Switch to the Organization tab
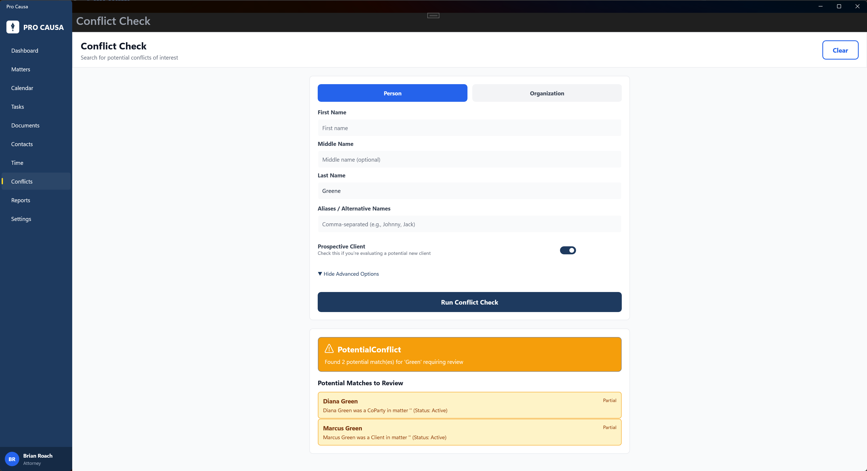The height and width of the screenshot is (471, 867). coord(547,93)
